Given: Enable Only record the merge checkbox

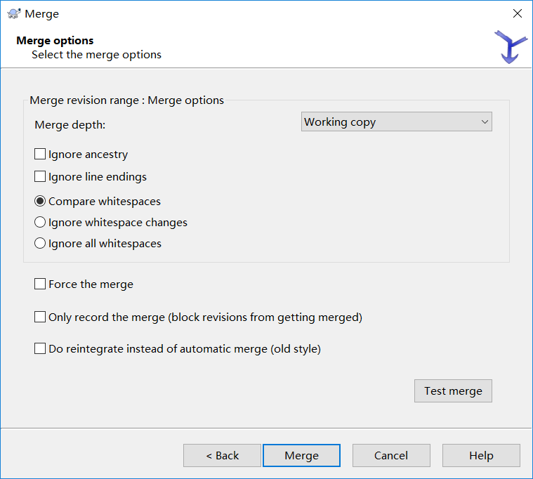Looking at the screenshot, I should click(40, 317).
